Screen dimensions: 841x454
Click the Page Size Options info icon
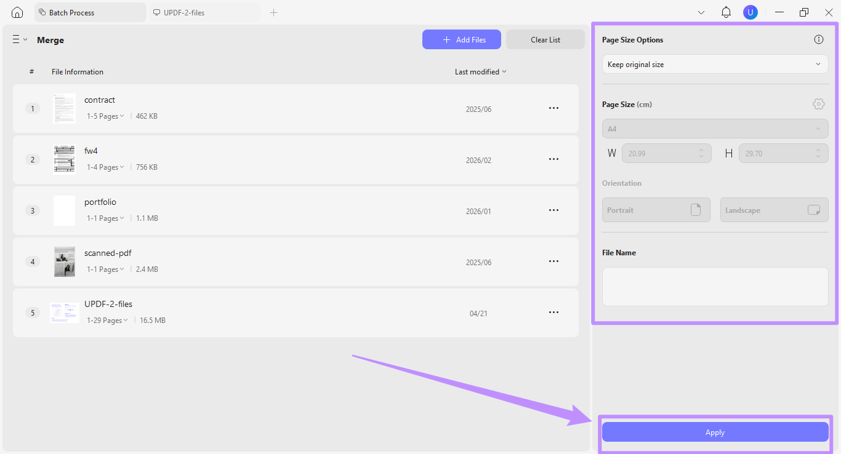(818, 39)
